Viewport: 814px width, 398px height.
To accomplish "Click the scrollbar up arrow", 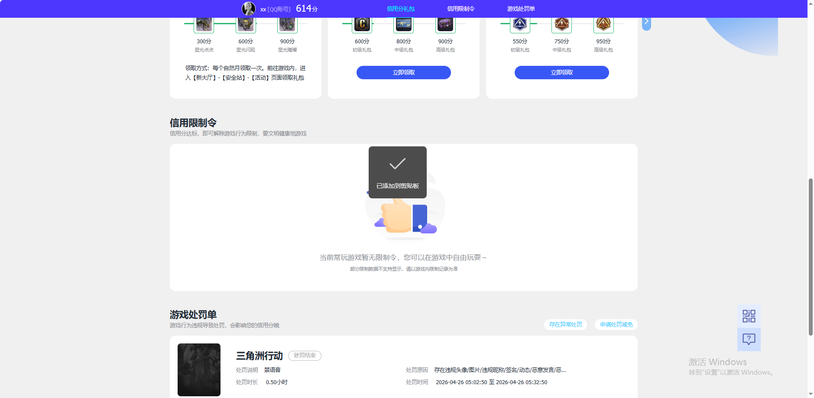I will pos(811,3).
